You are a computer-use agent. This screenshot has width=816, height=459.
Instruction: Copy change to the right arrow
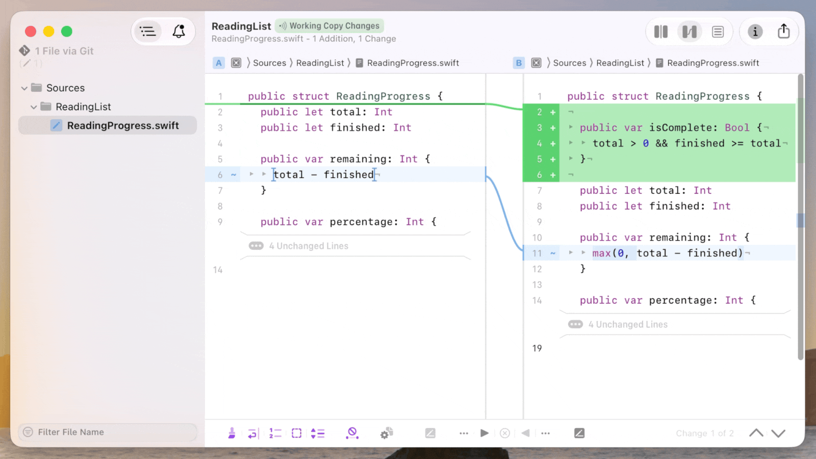pos(484,433)
